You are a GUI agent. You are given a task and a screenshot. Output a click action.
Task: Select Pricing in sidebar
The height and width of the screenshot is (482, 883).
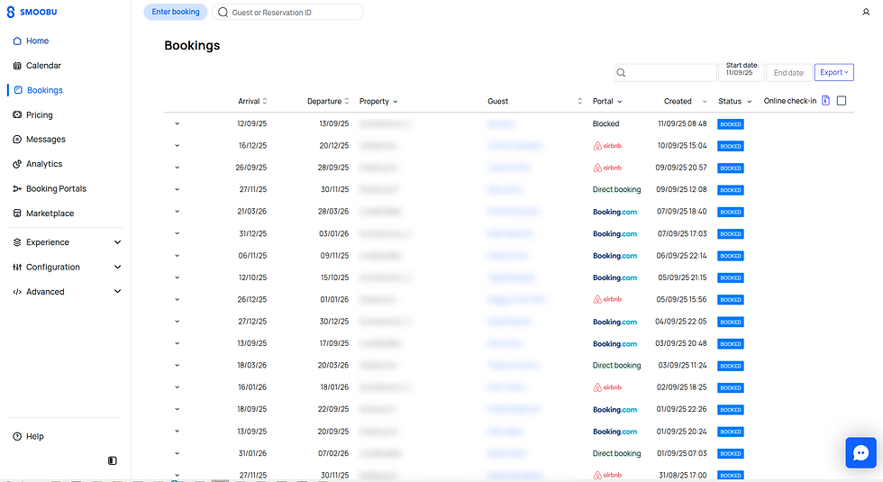(x=40, y=115)
